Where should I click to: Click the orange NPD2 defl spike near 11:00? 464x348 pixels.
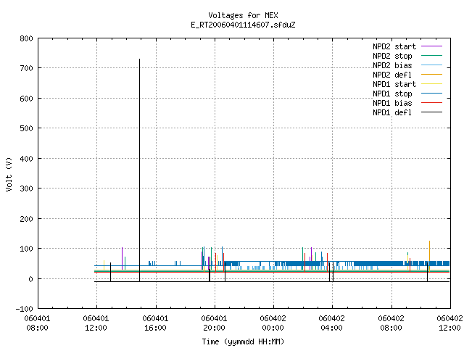tap(429, 255)
